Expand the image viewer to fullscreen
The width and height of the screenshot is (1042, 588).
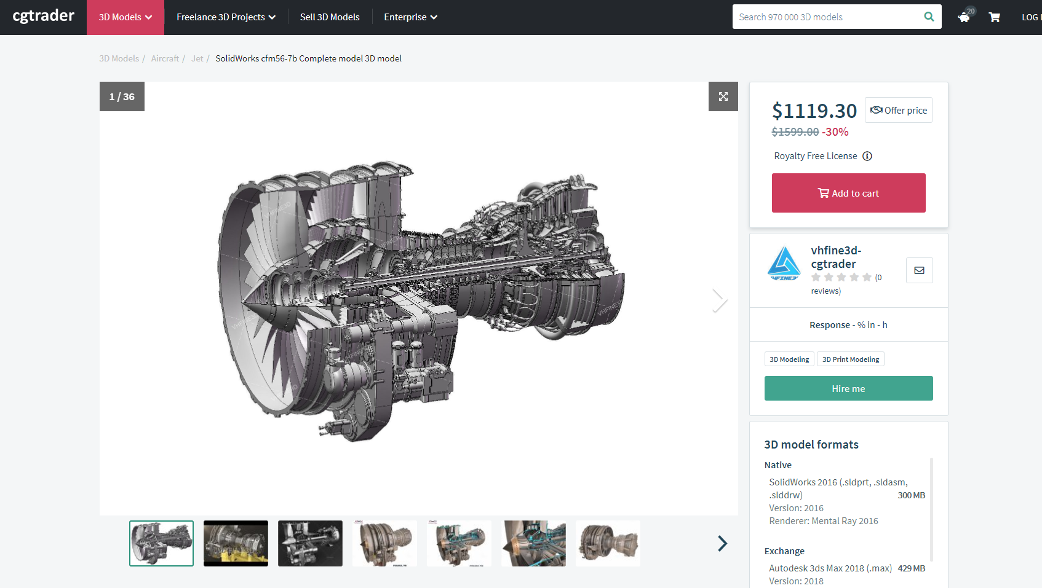[723, 96]
